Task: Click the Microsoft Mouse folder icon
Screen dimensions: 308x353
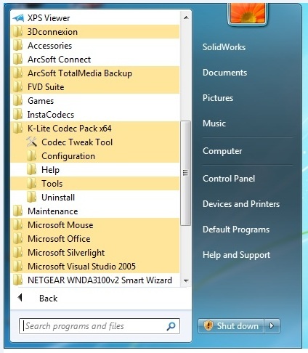Action: 18,225
